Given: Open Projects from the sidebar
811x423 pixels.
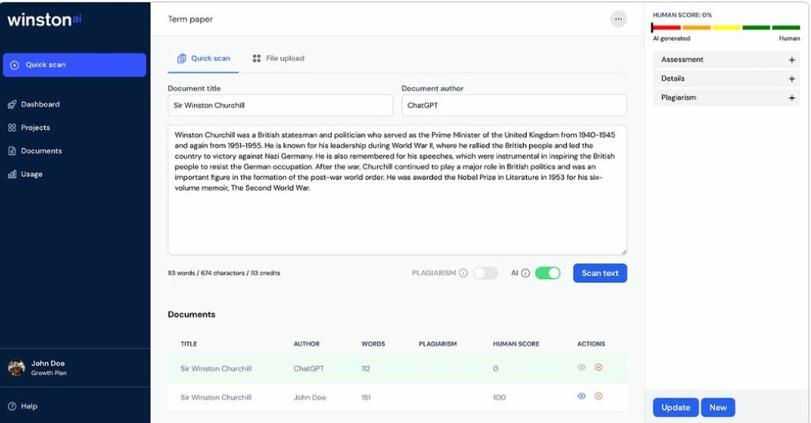Looking at the screenshot, I should pos(29,127).
